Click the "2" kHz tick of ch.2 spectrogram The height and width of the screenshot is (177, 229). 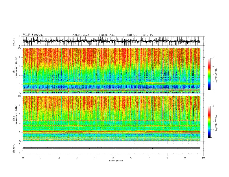20,132
